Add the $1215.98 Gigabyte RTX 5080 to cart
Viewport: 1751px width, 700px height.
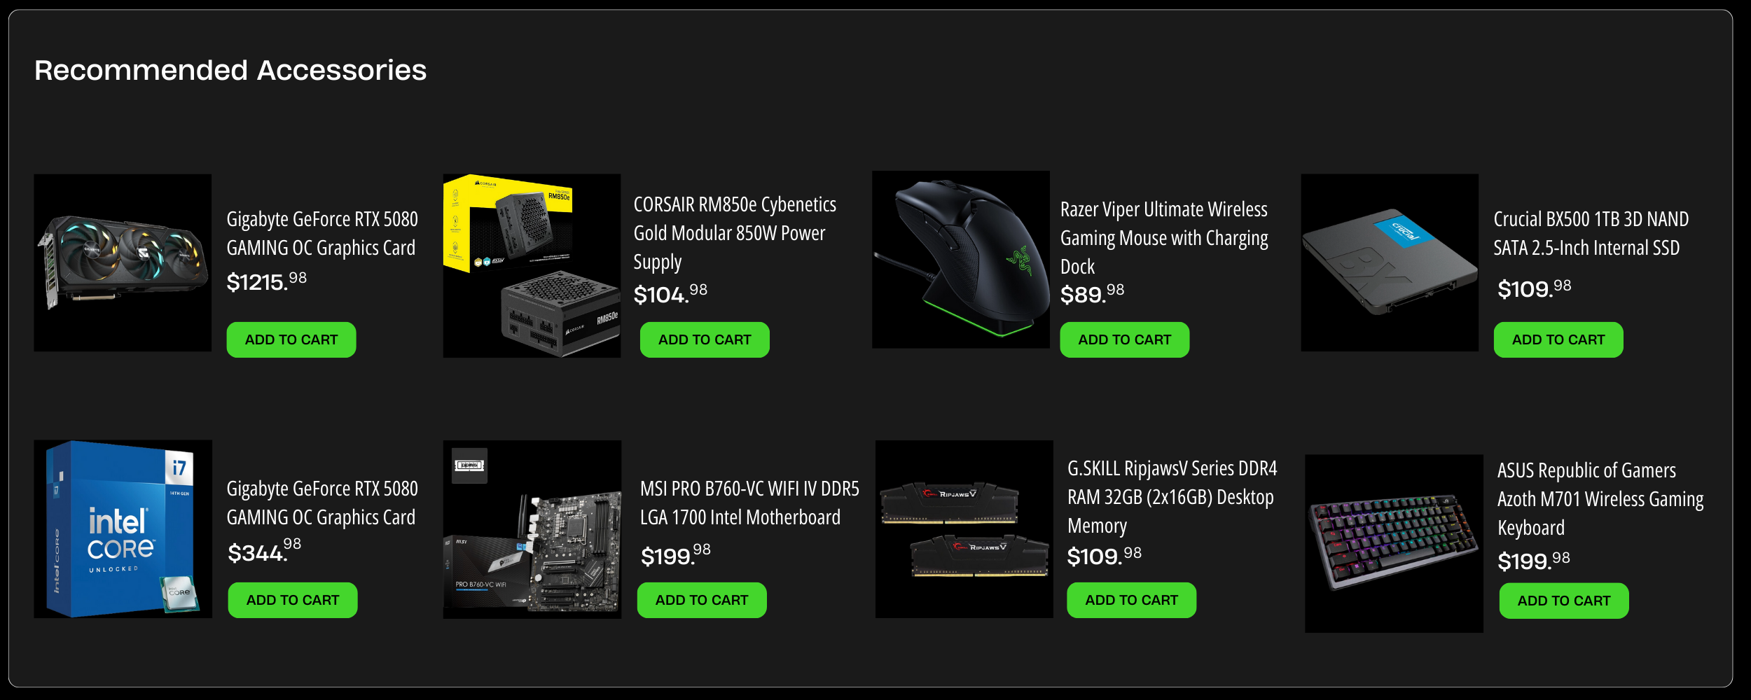[x=291, y=339]
